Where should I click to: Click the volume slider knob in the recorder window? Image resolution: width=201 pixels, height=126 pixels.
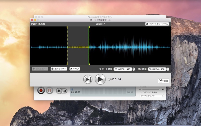160,89
